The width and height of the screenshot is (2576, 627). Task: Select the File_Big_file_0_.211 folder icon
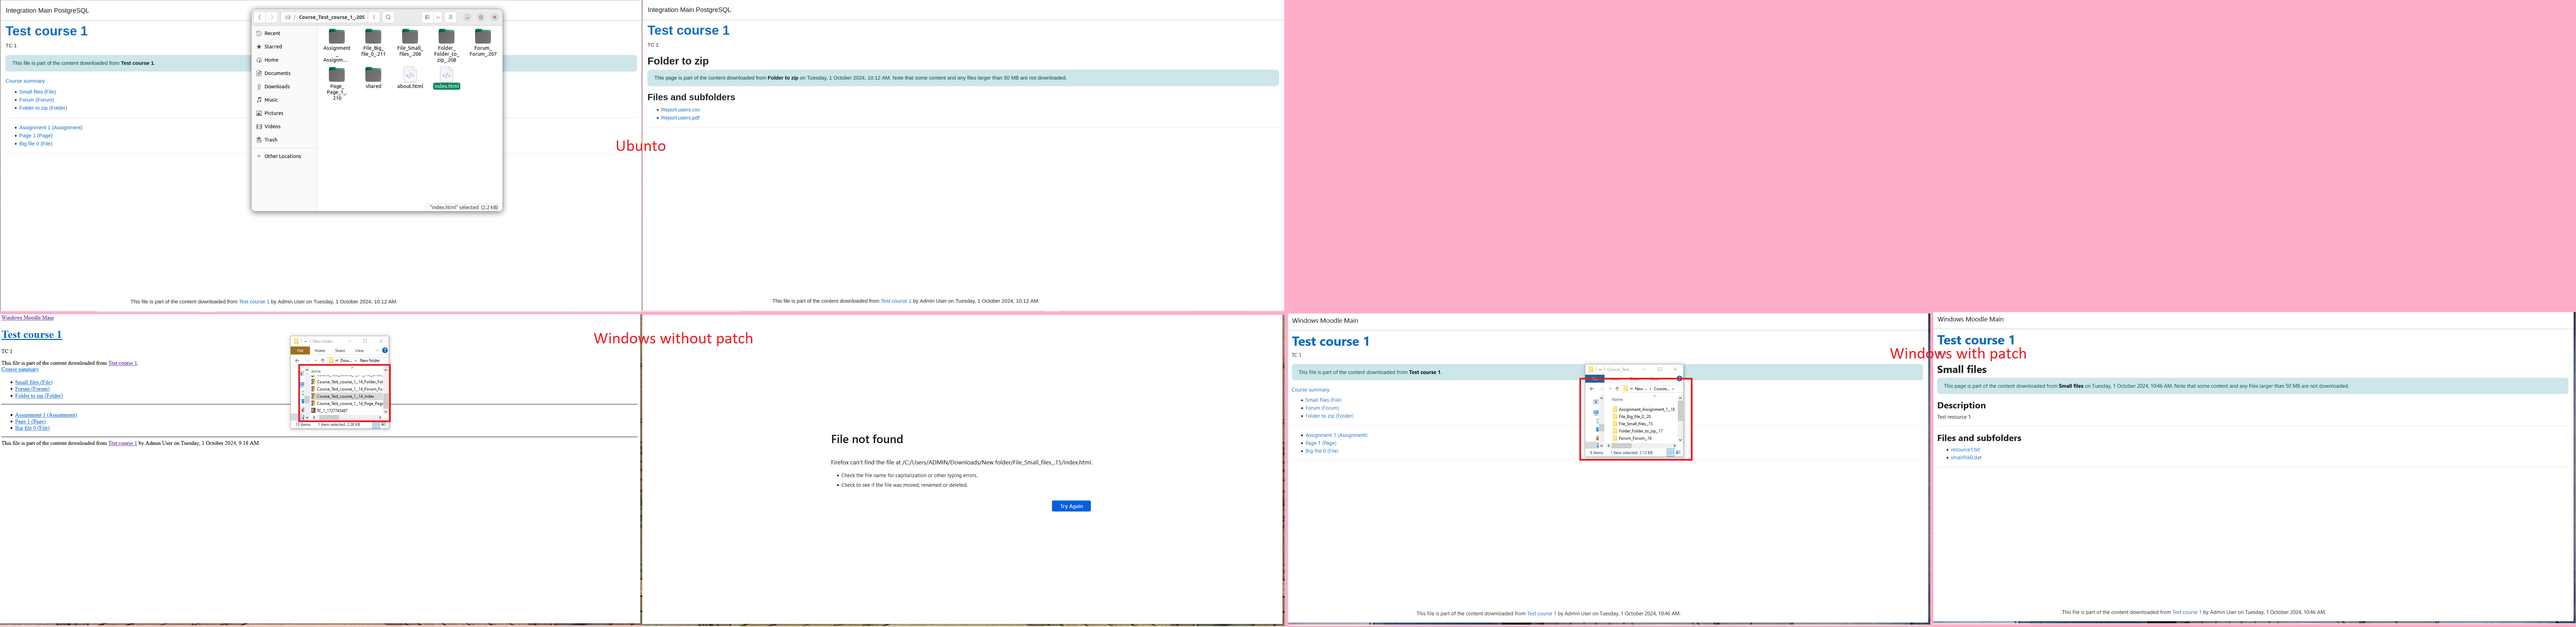point(373,36)
